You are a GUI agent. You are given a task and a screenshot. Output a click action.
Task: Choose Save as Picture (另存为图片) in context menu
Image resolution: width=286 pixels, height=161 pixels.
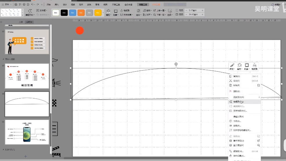(x=244, y=111)
